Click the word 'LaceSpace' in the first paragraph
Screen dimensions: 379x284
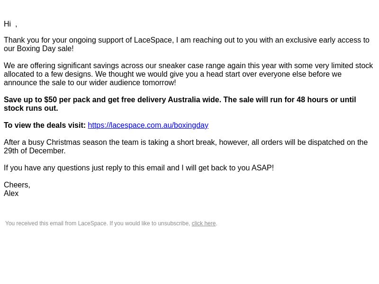click(153, 40)
